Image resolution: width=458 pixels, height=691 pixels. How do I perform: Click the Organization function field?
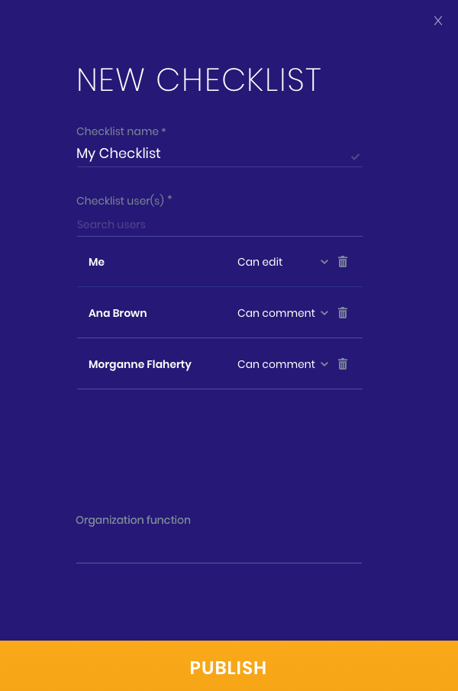tap(219, 547)
